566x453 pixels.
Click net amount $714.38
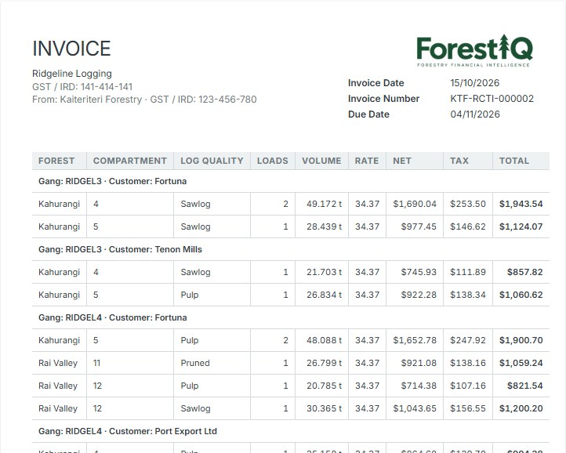[419, 386]
